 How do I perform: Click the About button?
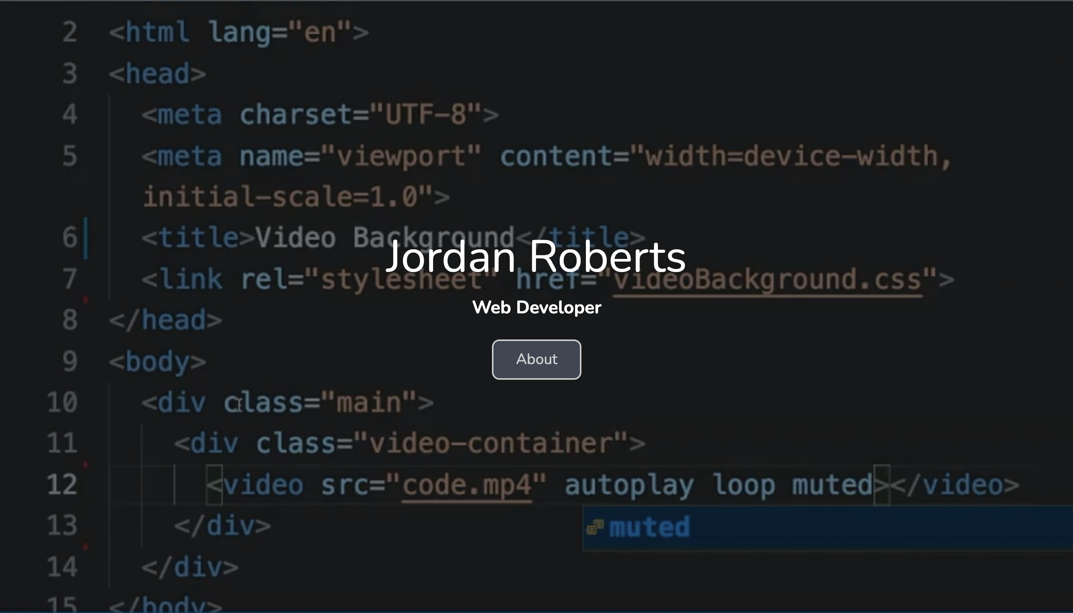pos(536,359)
